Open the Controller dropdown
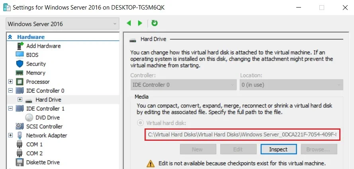This screenshot has width=354, height=169. pos(183,85)
